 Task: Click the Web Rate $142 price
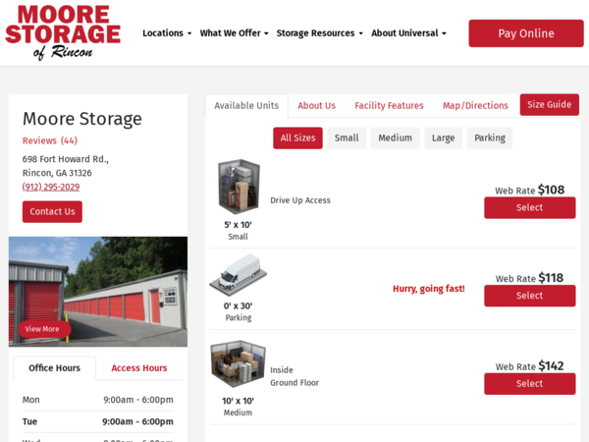tap(529, 366)
